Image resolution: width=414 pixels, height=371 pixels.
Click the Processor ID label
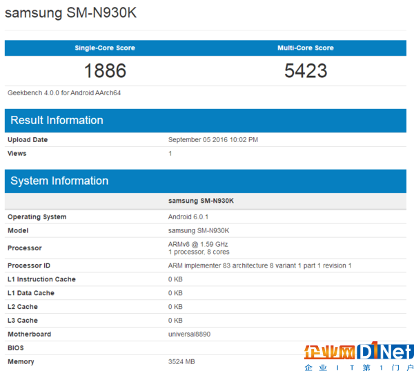click(29, 265)
